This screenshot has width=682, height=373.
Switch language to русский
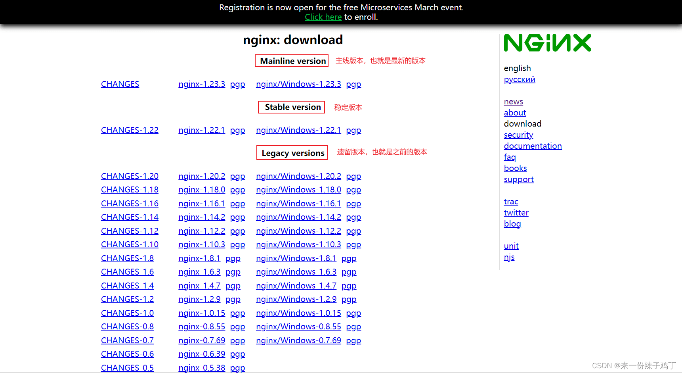pyautogui.click(x=520, y=79)
